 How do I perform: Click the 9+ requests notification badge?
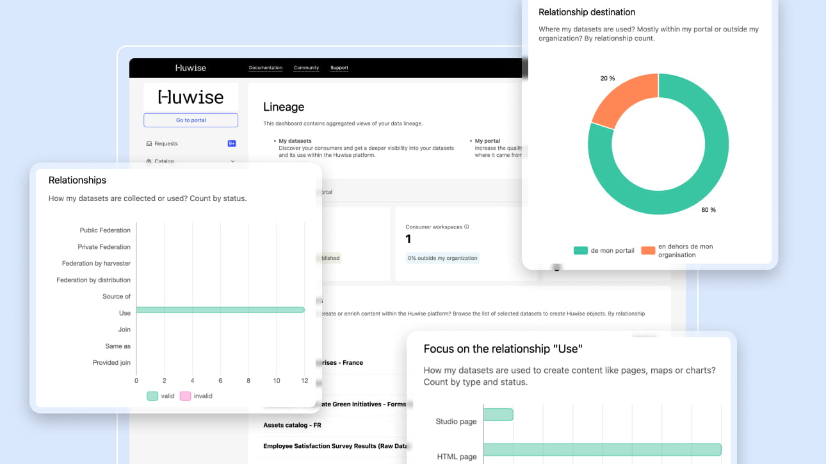point(232,144)
